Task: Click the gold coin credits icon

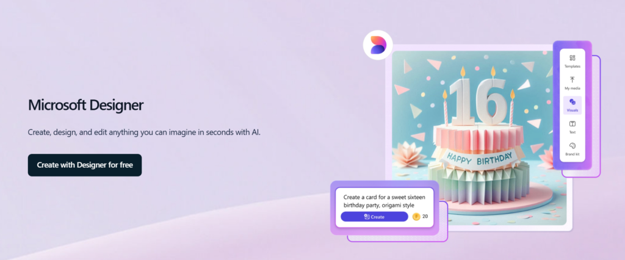Action: coord(416,217)
